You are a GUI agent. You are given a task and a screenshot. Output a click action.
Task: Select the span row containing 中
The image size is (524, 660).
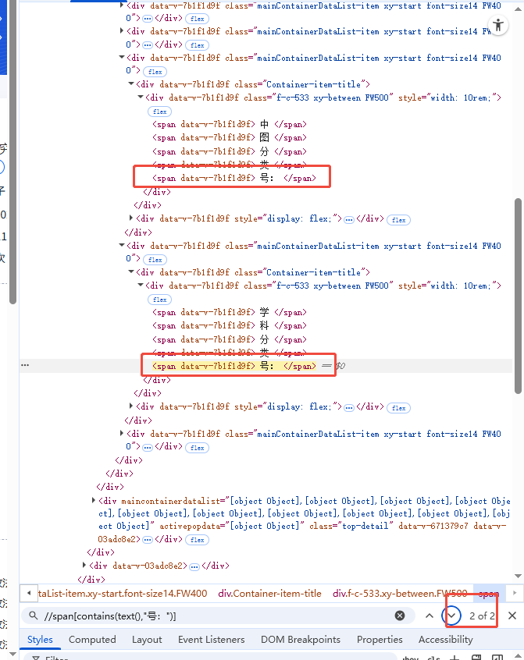[x=230, y=124]
